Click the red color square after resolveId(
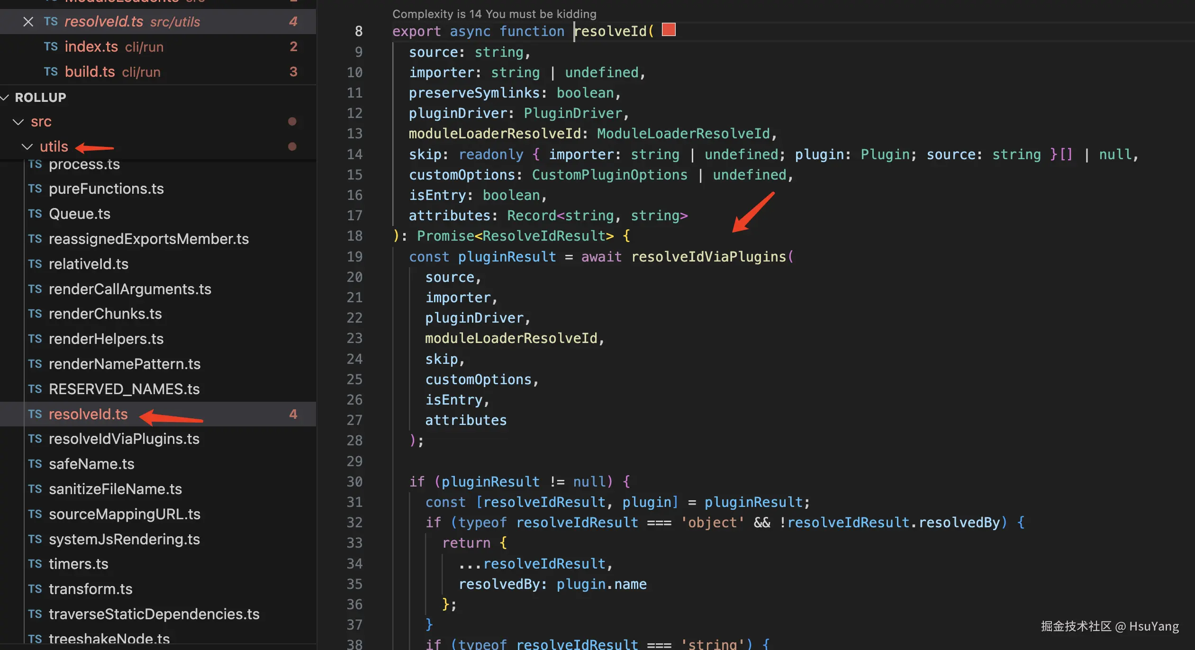The image size is (1195, 650). (x=669, y=30)
